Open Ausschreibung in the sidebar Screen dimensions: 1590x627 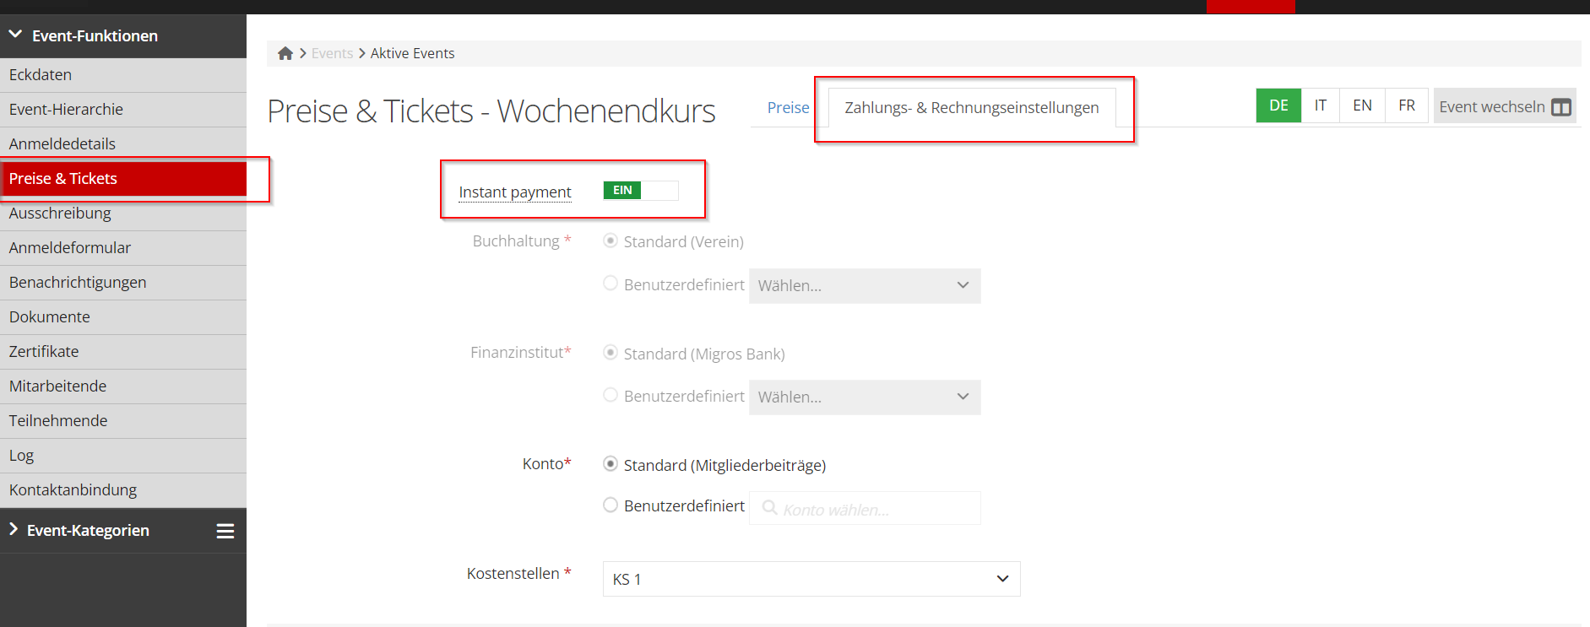pos(123,214)
